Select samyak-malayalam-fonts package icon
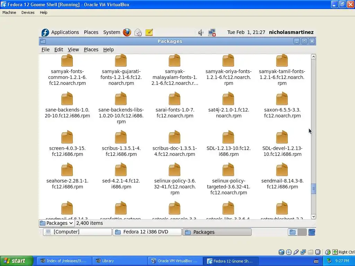Screen dimensions: 355x266 (175, 60)
